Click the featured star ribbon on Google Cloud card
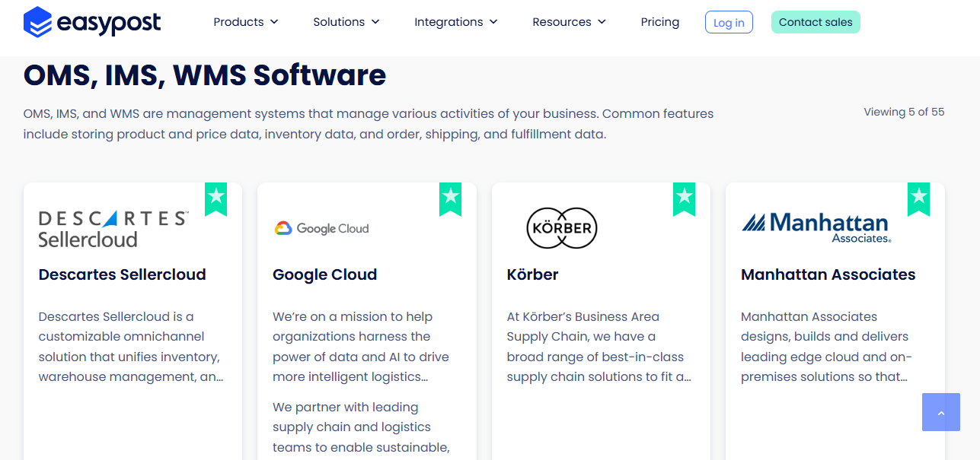Viewport: 980px width, 460px height. point(451,199)
